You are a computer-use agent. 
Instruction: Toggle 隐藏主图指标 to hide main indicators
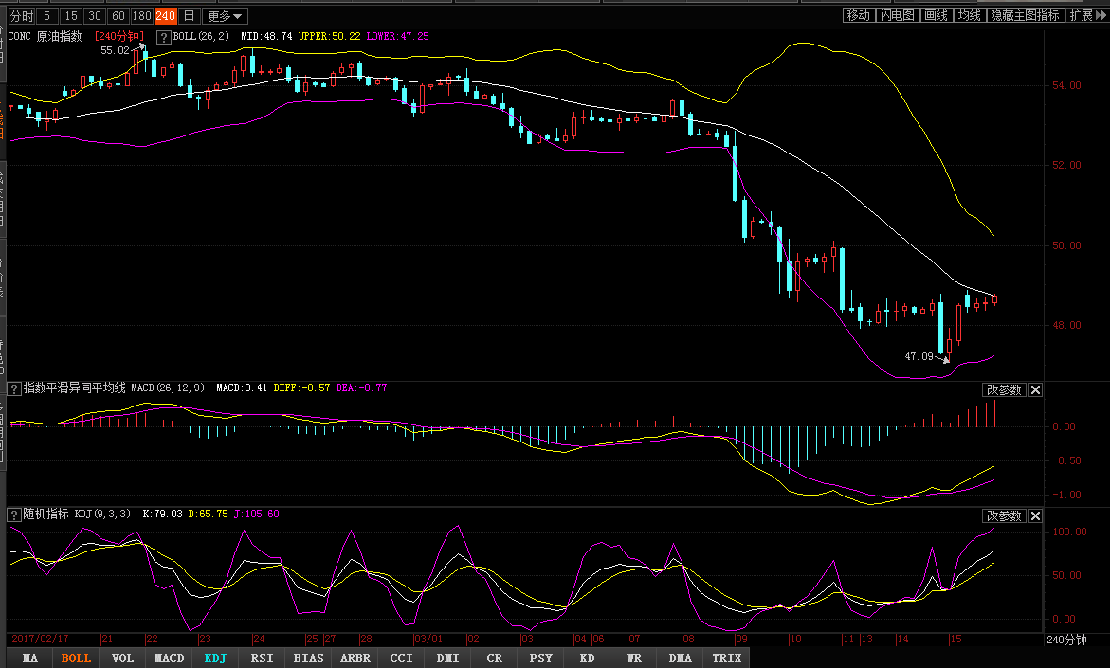point(1025,15)
